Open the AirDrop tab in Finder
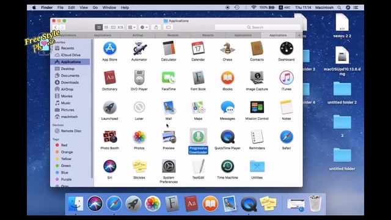This screenshot has height=220, width=391. (x=137, y=35)
